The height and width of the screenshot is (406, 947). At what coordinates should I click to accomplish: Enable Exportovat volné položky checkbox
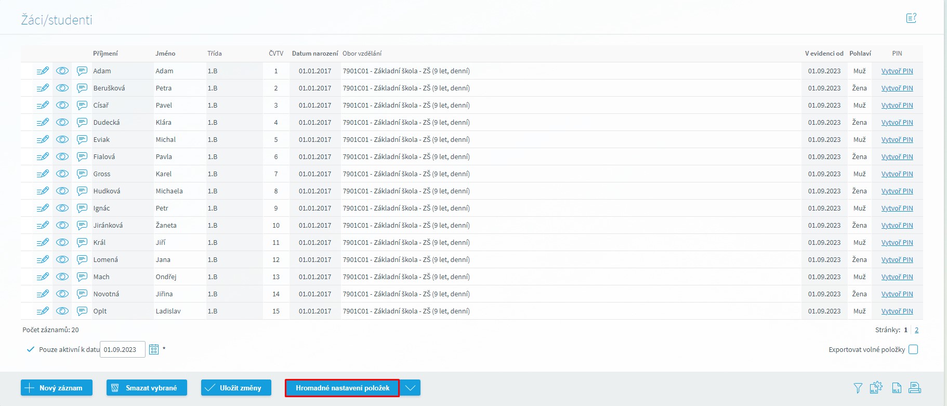pyautogui.click(x=913, y=349)
